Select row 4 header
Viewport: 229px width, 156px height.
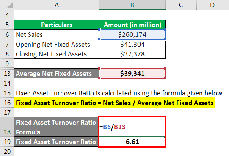[7, 15]
